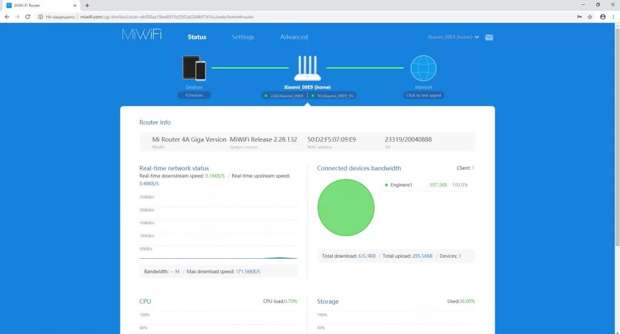Select the Internet globe icon
Image resolution: width=620 pixels, height=334 pixels.
[x=424, y=68]
